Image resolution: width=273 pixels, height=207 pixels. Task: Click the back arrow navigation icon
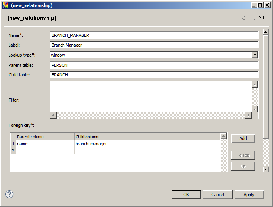pos(244,18)
